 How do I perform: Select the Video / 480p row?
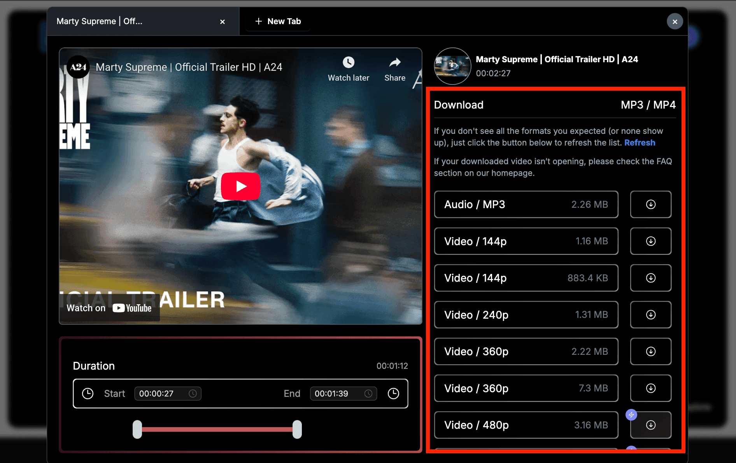coord(526,425)
